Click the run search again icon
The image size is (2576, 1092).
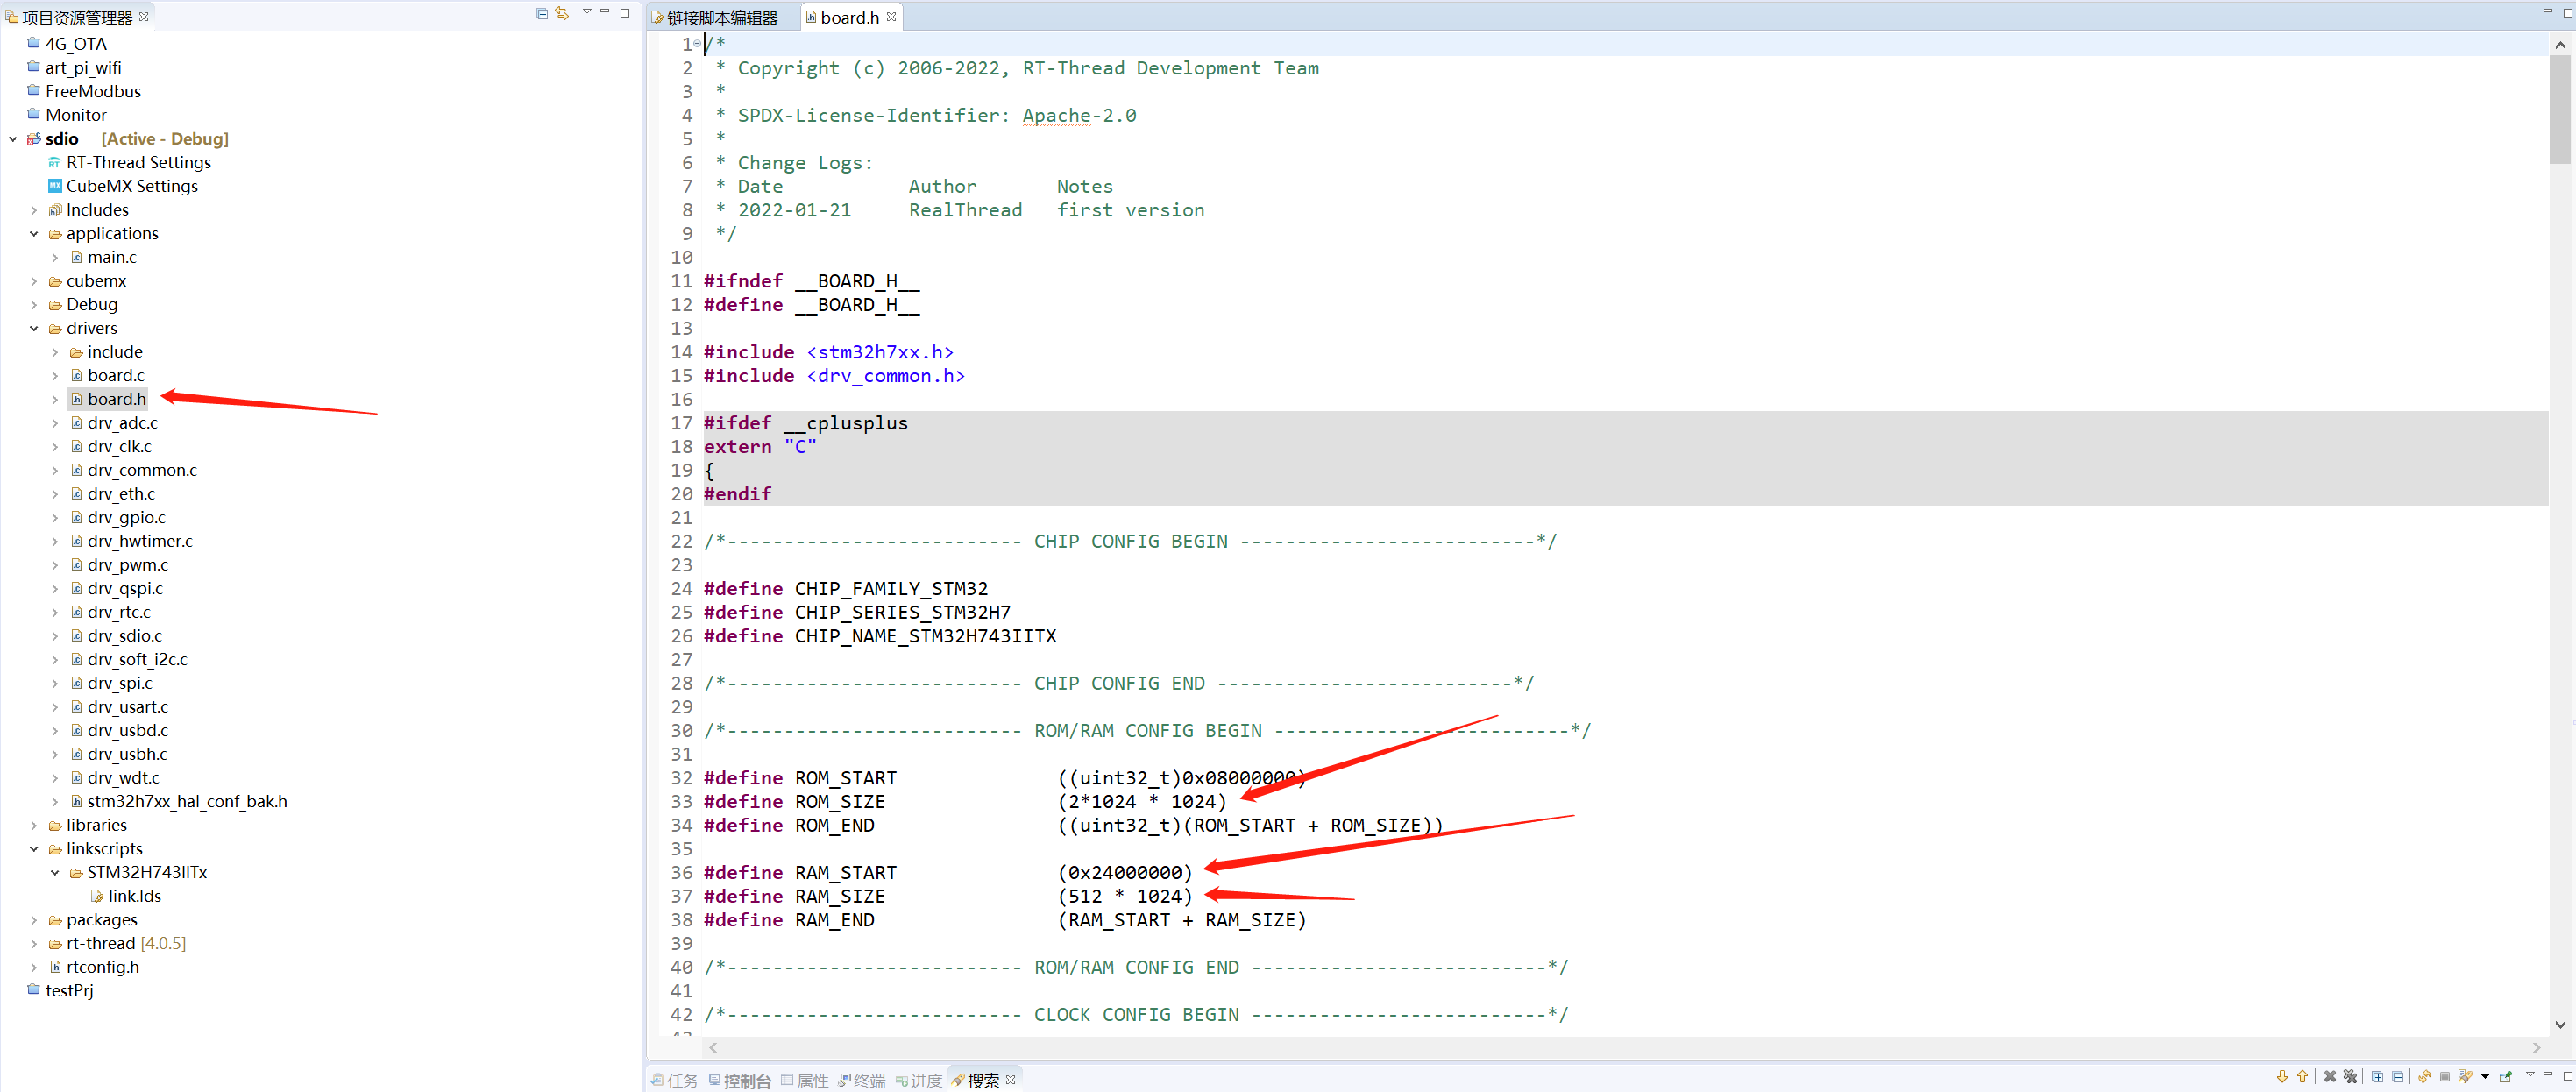2425,1077
